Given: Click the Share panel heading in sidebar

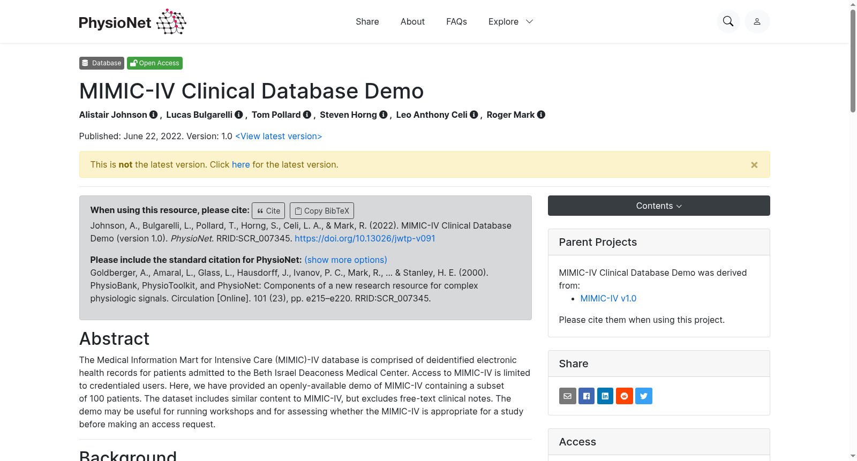Looking at the screenshot, I should pyautogui.click(x=574, y=364).
